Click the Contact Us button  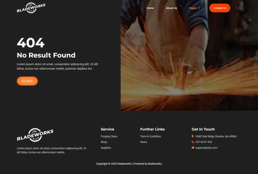[220, 8]
